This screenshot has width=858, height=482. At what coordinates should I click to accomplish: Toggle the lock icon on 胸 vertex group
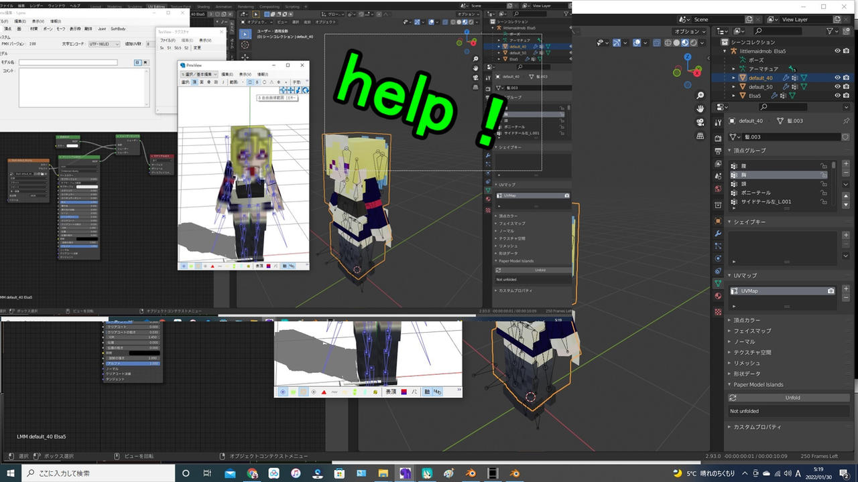(824, 175)
